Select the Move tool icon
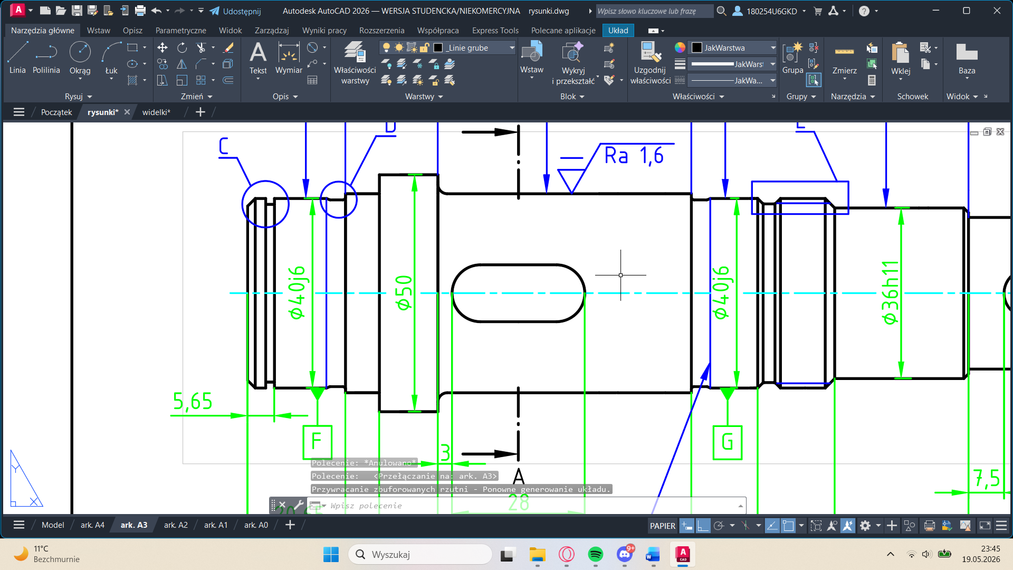The image size is (1013, 570). (163, 48)
